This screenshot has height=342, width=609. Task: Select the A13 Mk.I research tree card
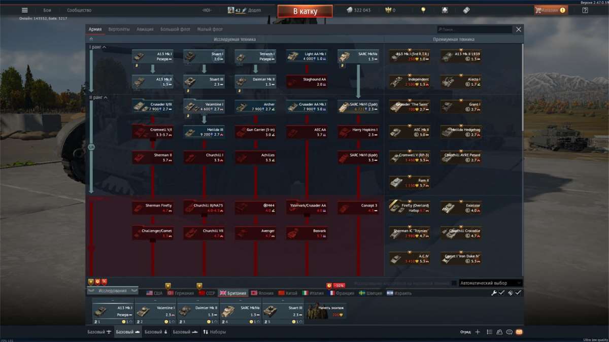(152, 56)
